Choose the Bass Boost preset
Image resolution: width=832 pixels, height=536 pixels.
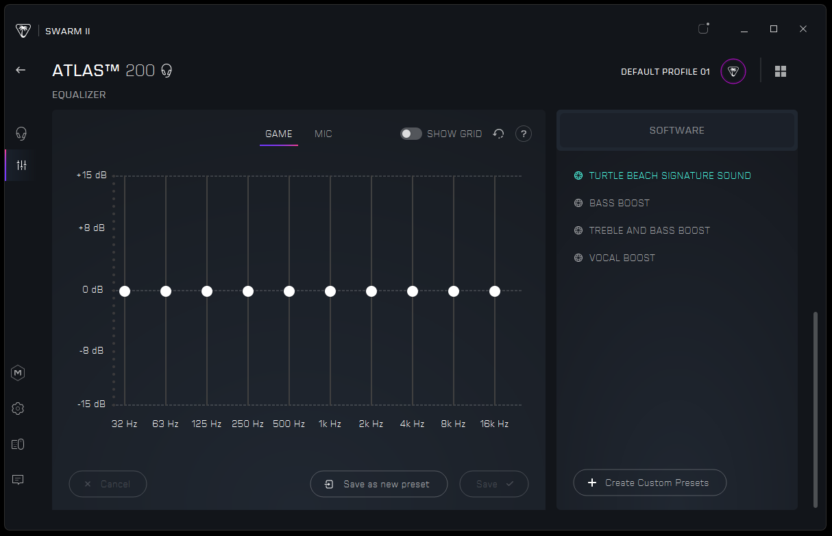coord(619,203)
